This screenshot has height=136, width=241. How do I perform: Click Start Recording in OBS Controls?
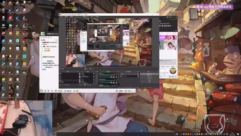149,76
